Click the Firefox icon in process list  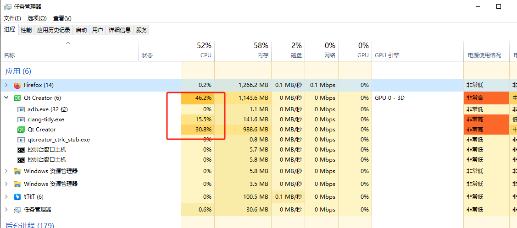point(17,85)
